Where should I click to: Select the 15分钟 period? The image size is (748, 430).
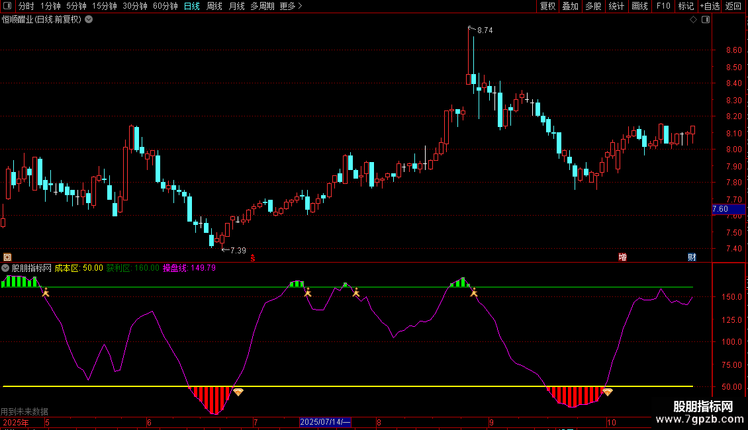click(x=105, y=6)
